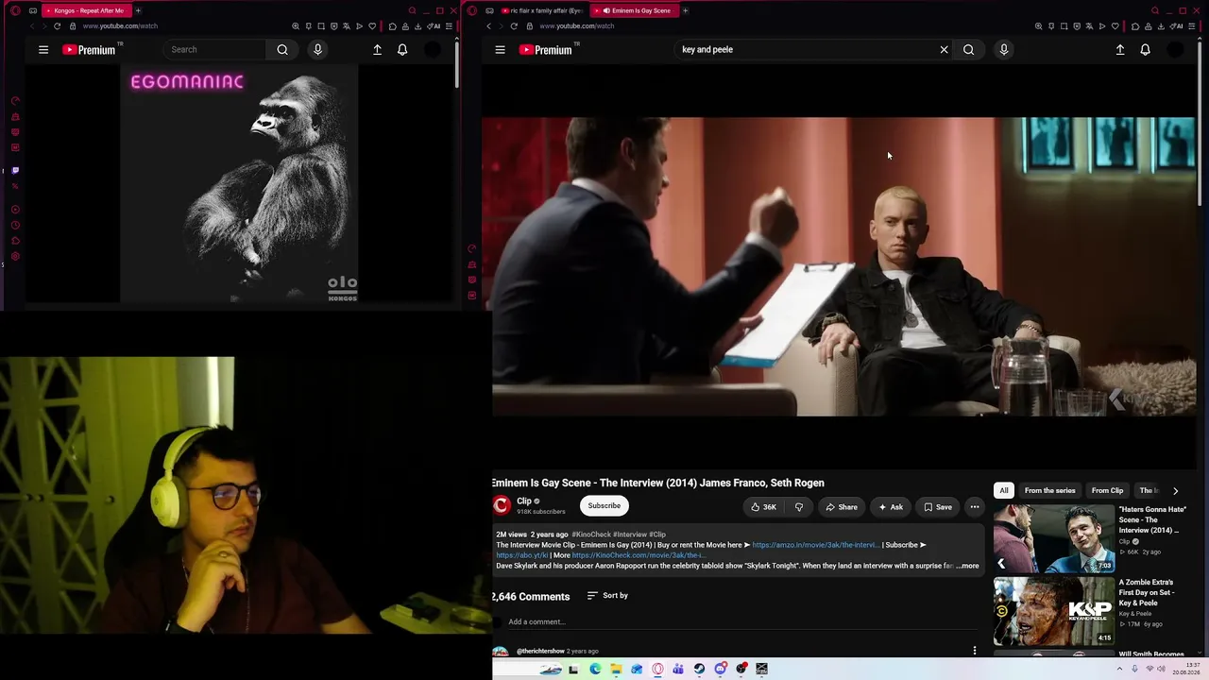
Task: Open Microsoft Edge from the taskbar
Action: click(x=595, y=670)
